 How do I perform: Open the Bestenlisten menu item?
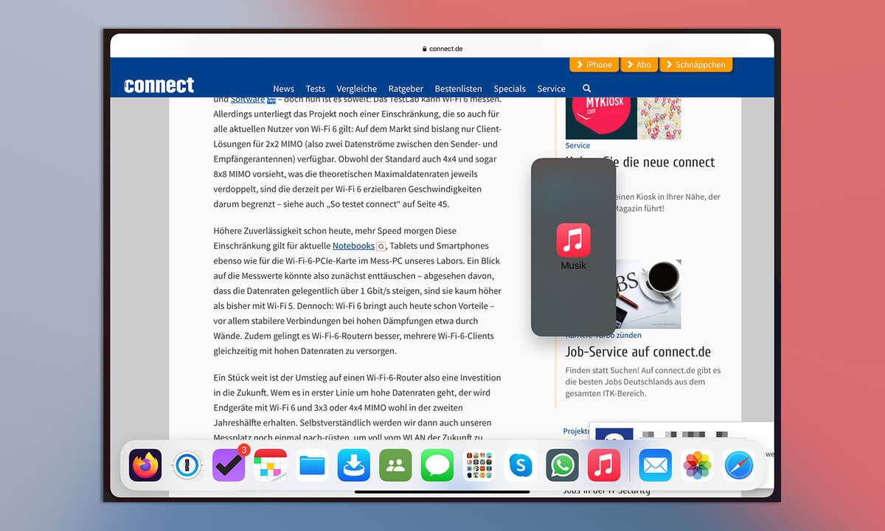459,88
